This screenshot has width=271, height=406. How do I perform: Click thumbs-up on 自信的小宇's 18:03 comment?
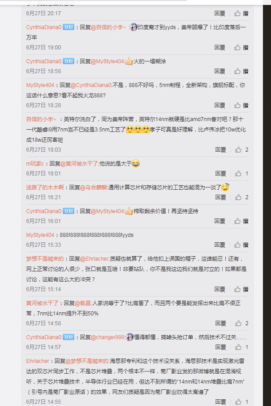[x=242, y=150]
